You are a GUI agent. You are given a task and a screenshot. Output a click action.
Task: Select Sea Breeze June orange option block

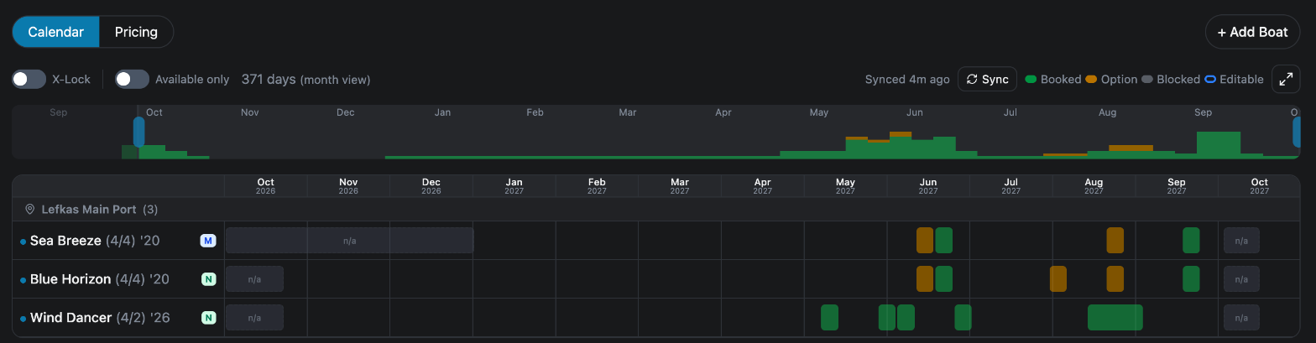click(x=925, y=241)
